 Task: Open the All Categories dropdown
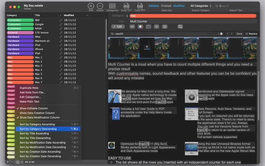click(x=201, y=6)
